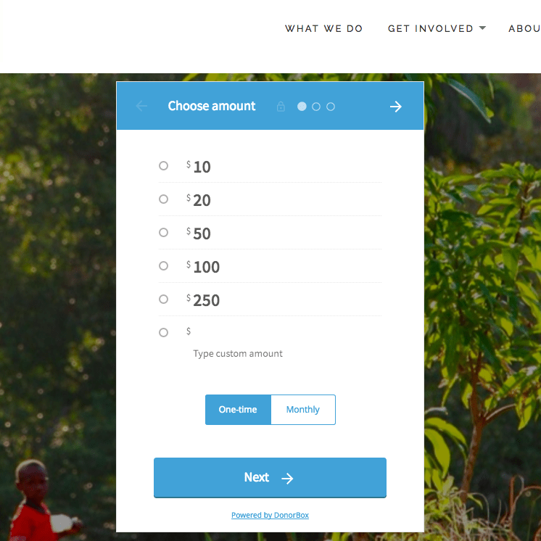Select the $100 donation amount
This screenshot has height=541, width=541.
pos(164,265)
